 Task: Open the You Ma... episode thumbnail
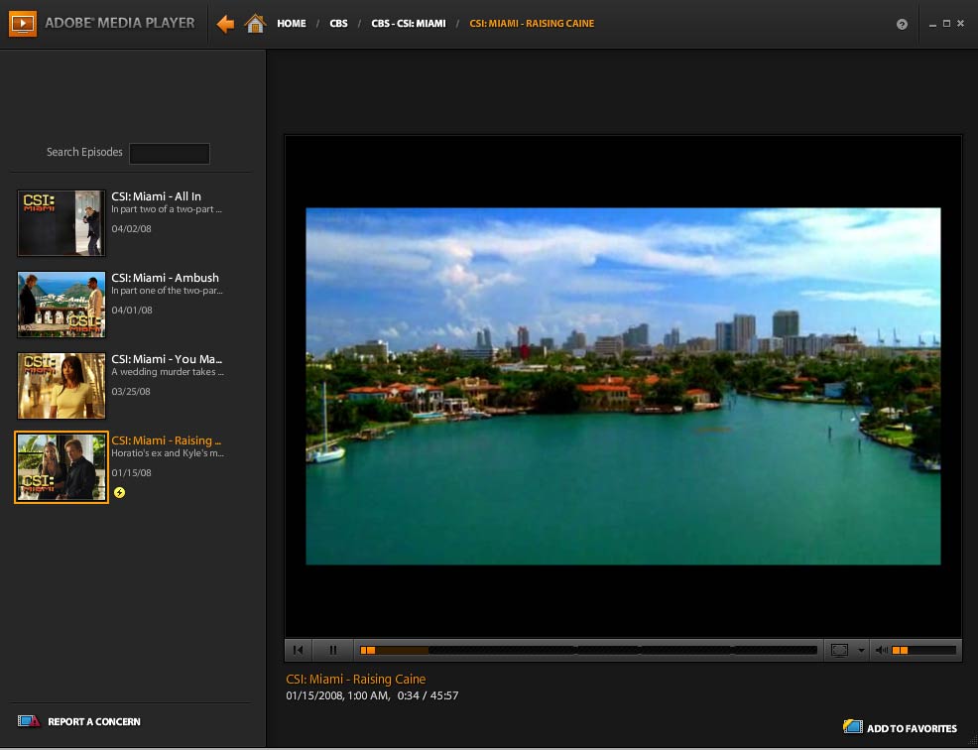61,386
